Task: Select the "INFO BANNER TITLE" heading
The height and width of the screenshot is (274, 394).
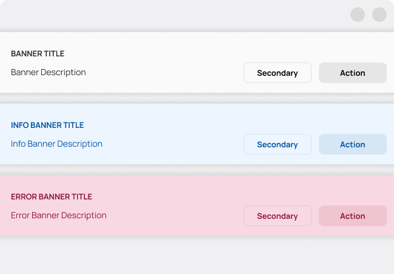Action: click(x=47, y=125)
